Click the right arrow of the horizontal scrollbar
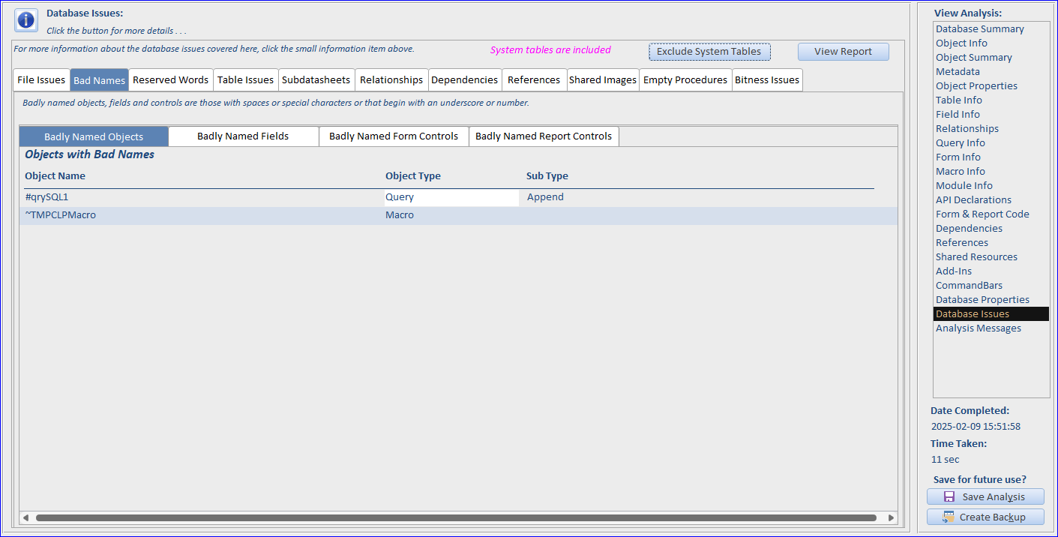The height and width of the screenshot is (537, 1058). 891,517
